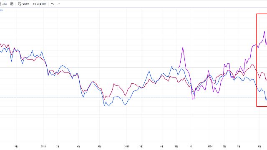Click the greyed redo arrow

[59, 4]
